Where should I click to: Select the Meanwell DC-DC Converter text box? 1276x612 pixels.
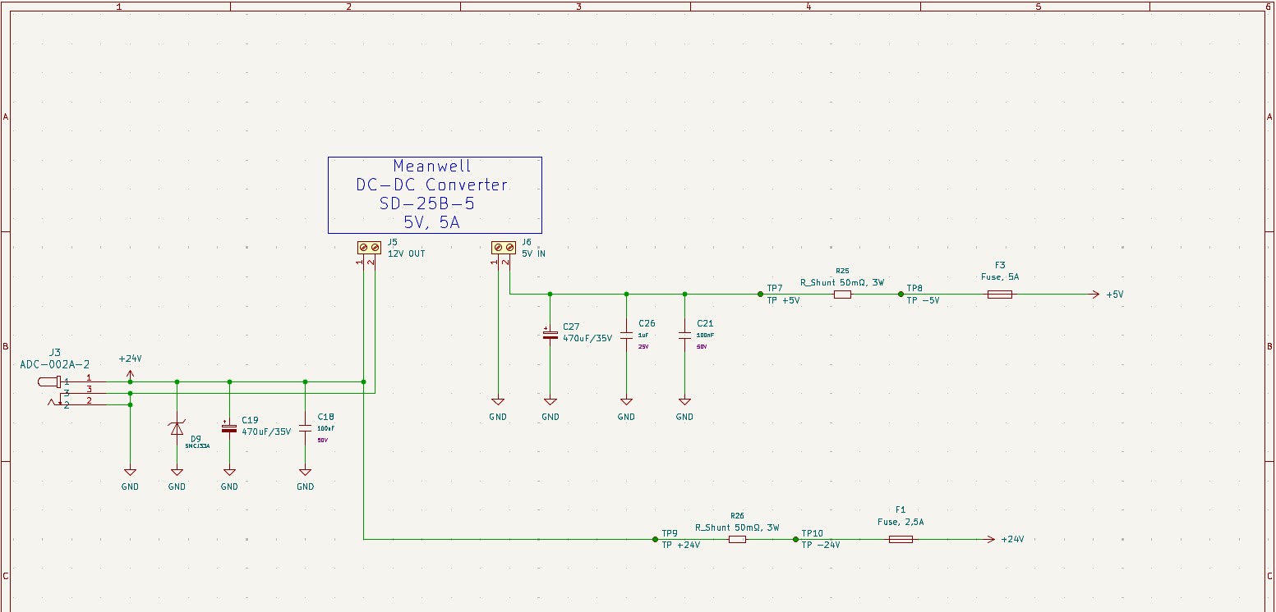tap(435, 195)
